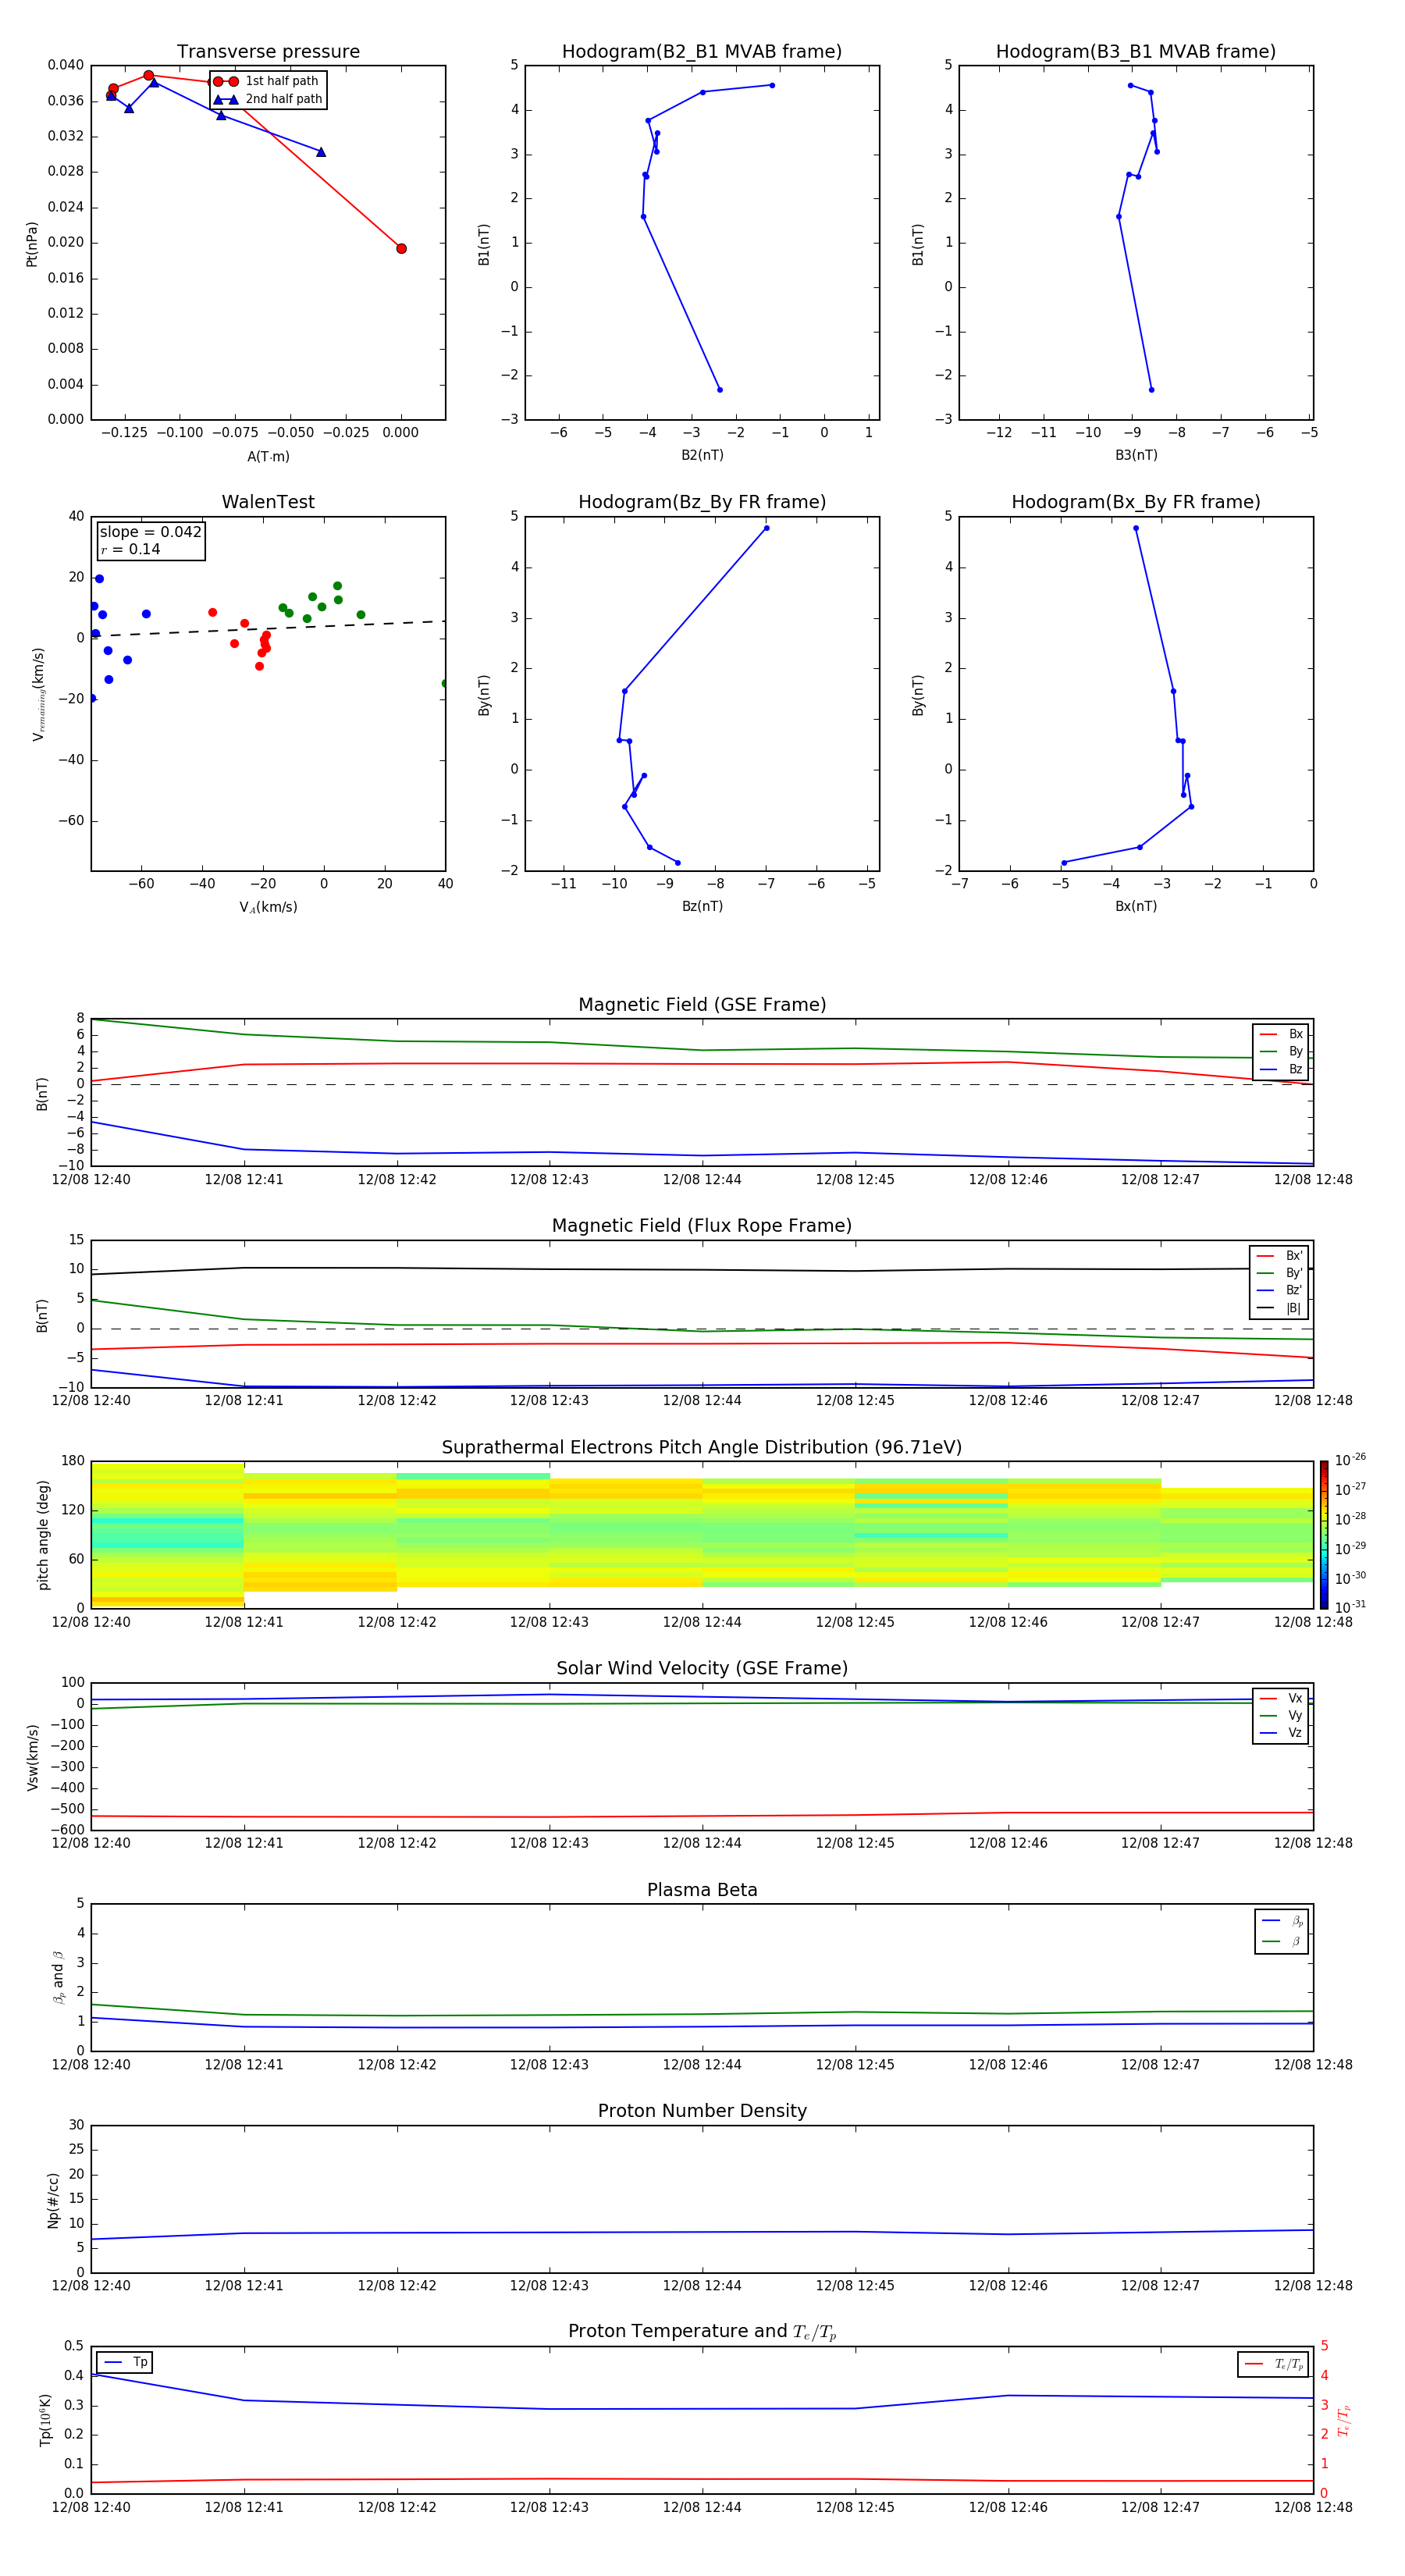Screen dimensions: 1405x2576
Task: Click the "Tp" legend box
Action: [125, 2363]
